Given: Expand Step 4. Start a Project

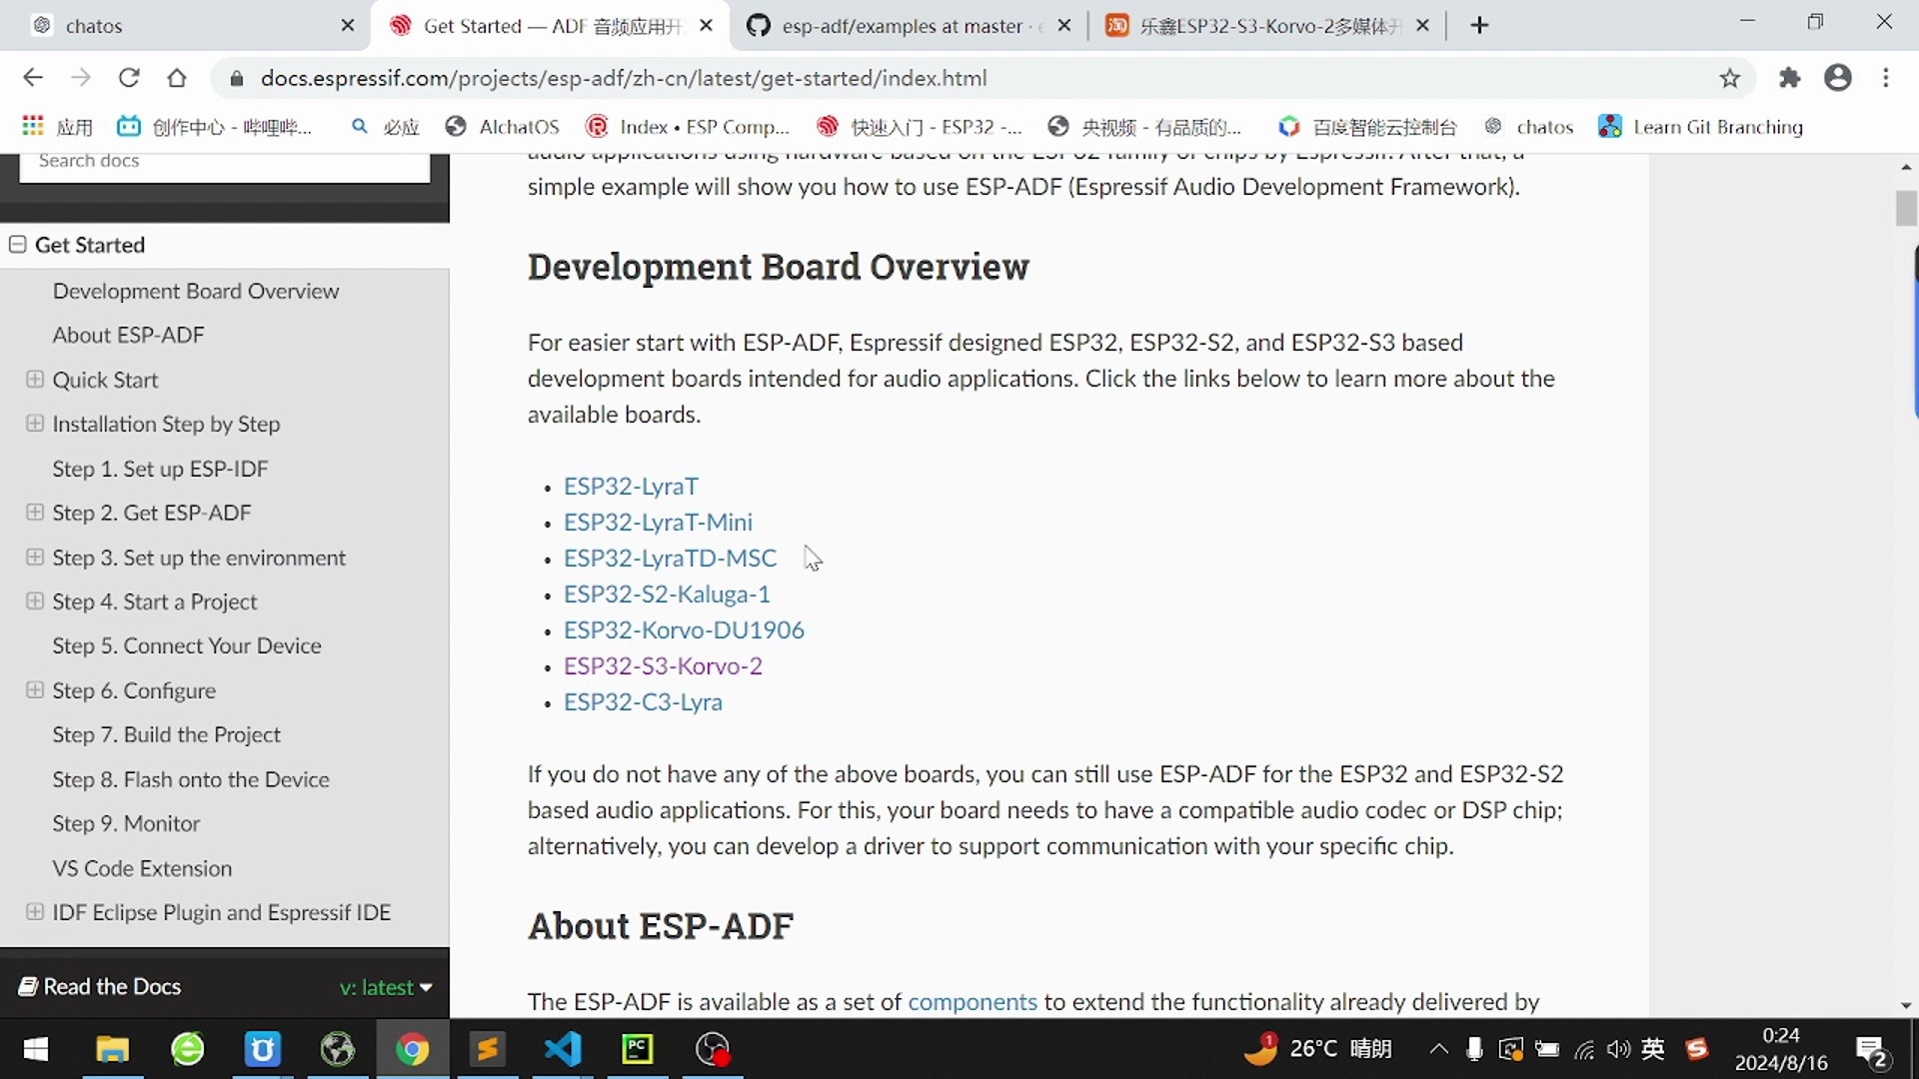Looking at the screenshot, I should pos(35,601).
